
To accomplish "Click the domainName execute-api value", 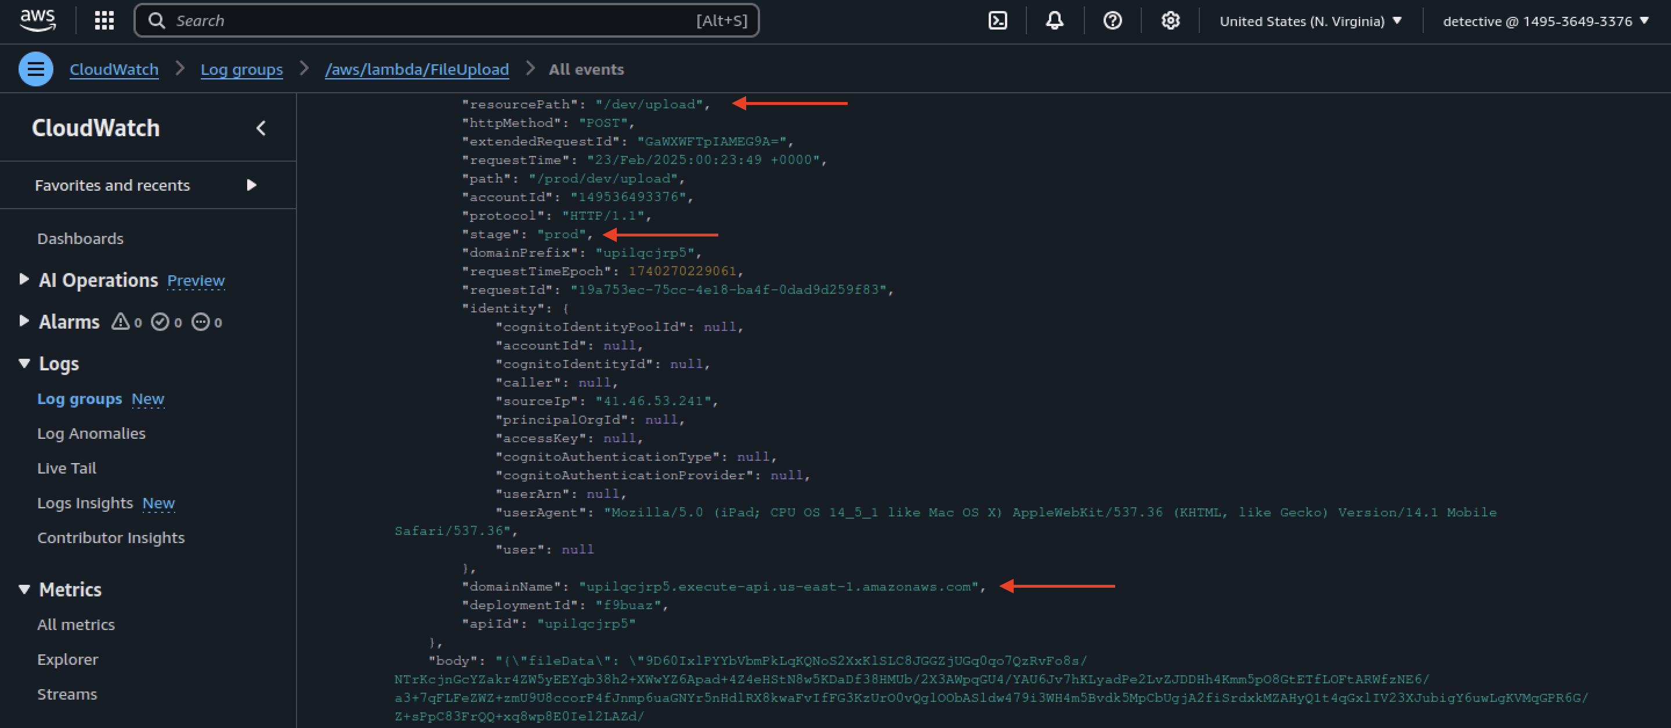I will tap(779, 586).
